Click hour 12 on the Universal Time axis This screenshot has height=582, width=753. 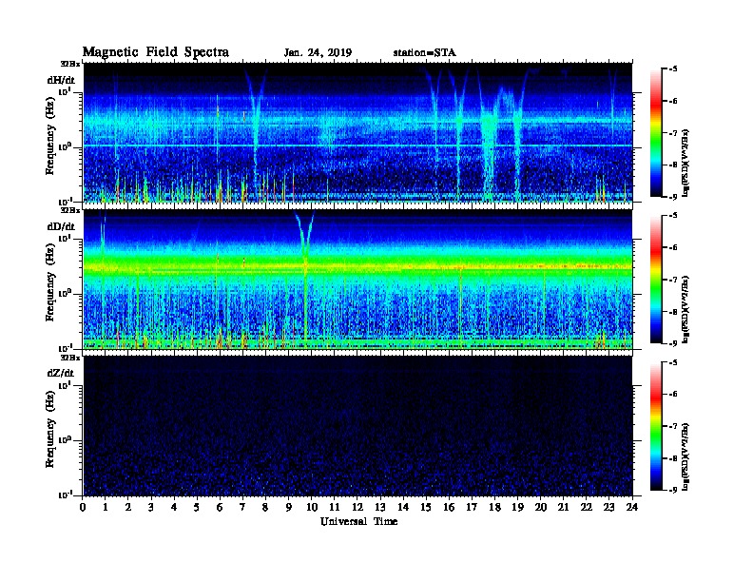357,508
